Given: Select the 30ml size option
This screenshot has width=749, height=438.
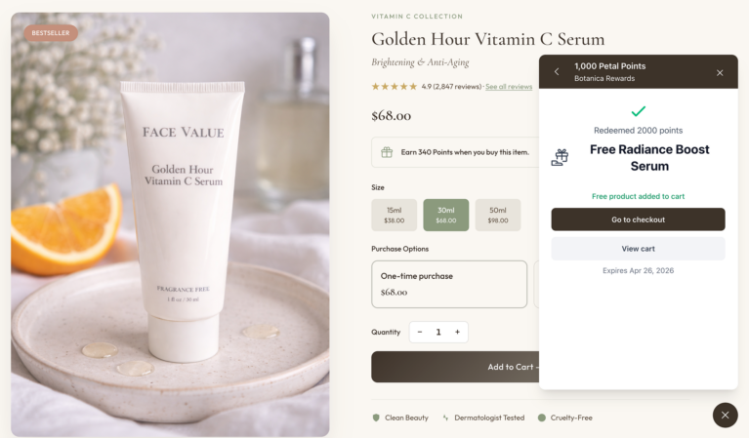Looking at the screenshot, I should tap(445, 216).
